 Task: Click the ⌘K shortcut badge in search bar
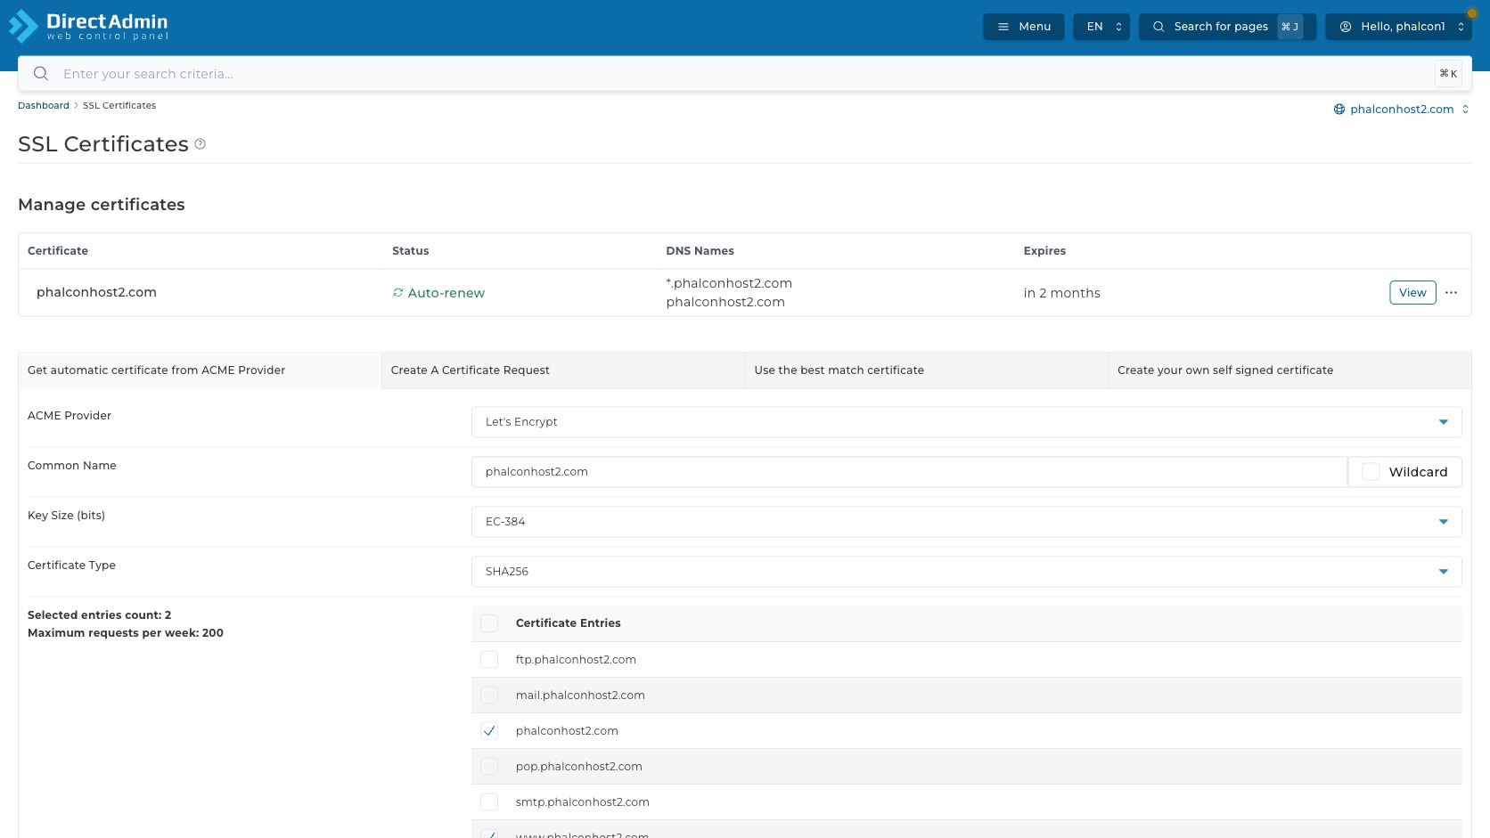1448,74
